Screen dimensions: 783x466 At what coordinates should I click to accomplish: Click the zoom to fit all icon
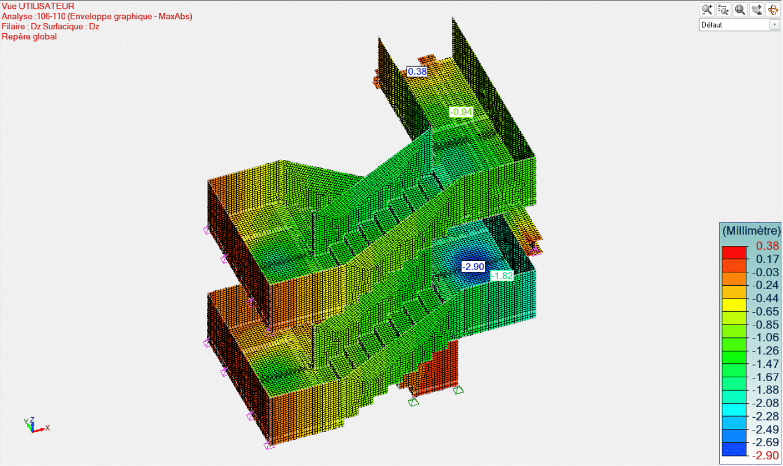[740, 10]
